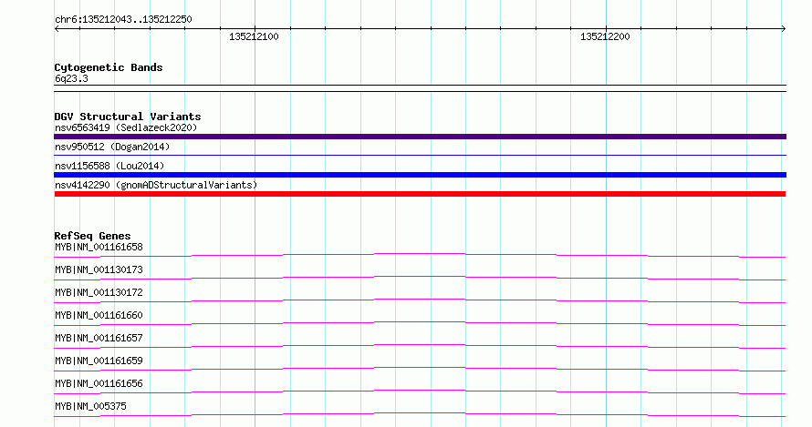Click ruler position label 135212100

(x=254, y=36)
